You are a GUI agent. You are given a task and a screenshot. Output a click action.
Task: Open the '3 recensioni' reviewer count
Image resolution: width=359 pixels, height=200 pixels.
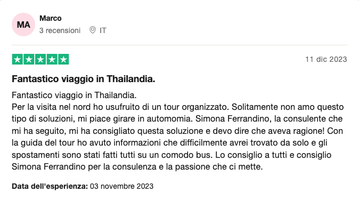(x=60, y=30)
